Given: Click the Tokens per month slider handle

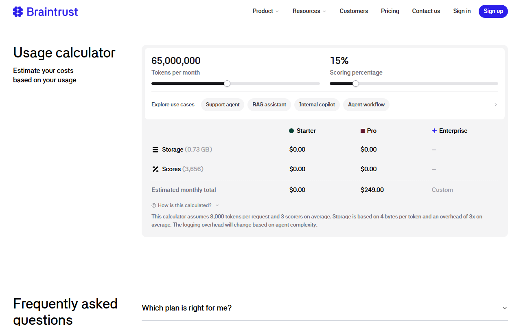Looking at the screenshot, I should coord(227,84).
